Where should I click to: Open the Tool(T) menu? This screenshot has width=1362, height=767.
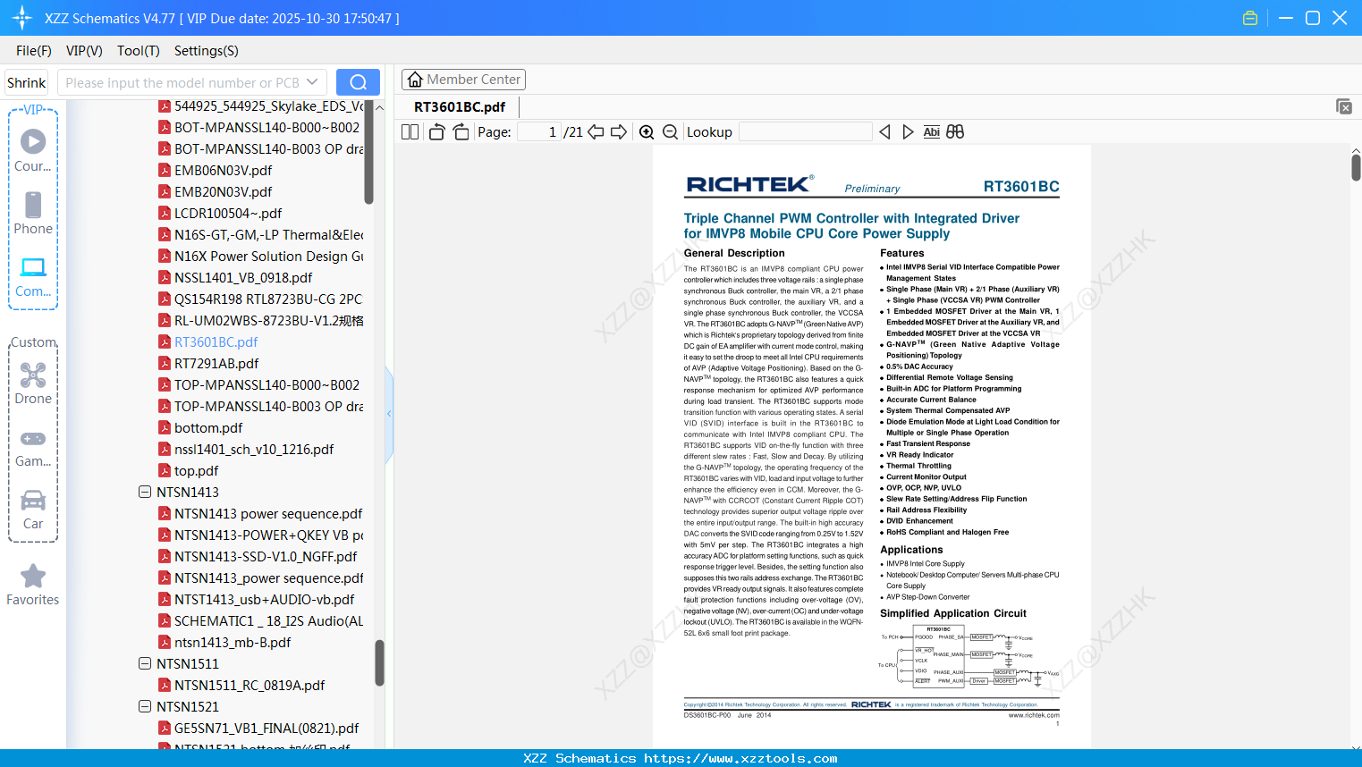[139, 51]
